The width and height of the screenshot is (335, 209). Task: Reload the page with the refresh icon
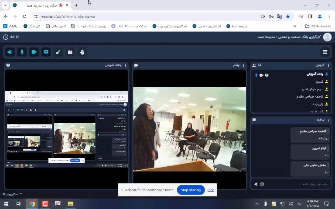coord(24,17)
